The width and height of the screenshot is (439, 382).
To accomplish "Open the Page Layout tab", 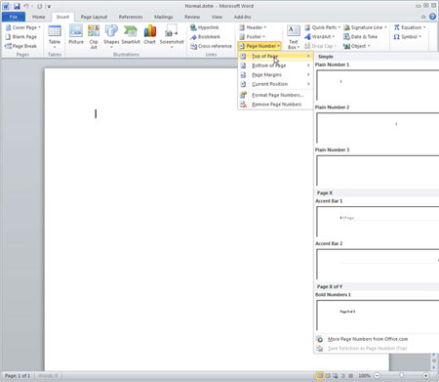I will click(94, 17).
